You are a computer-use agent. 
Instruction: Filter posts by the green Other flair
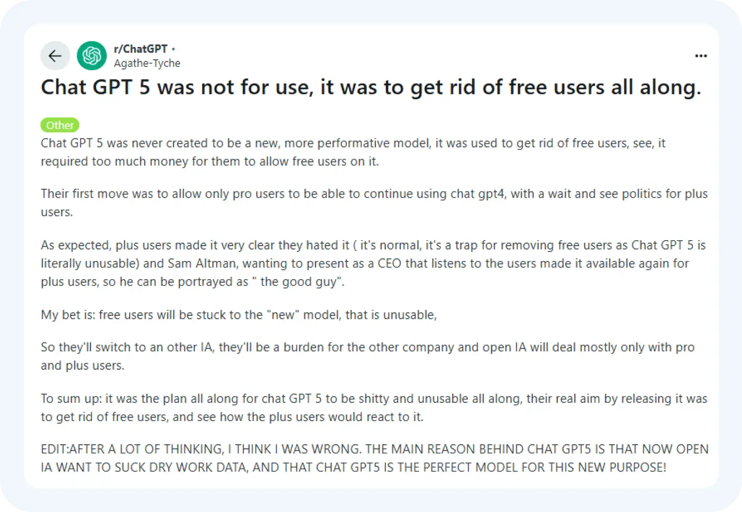coord(60,125)
